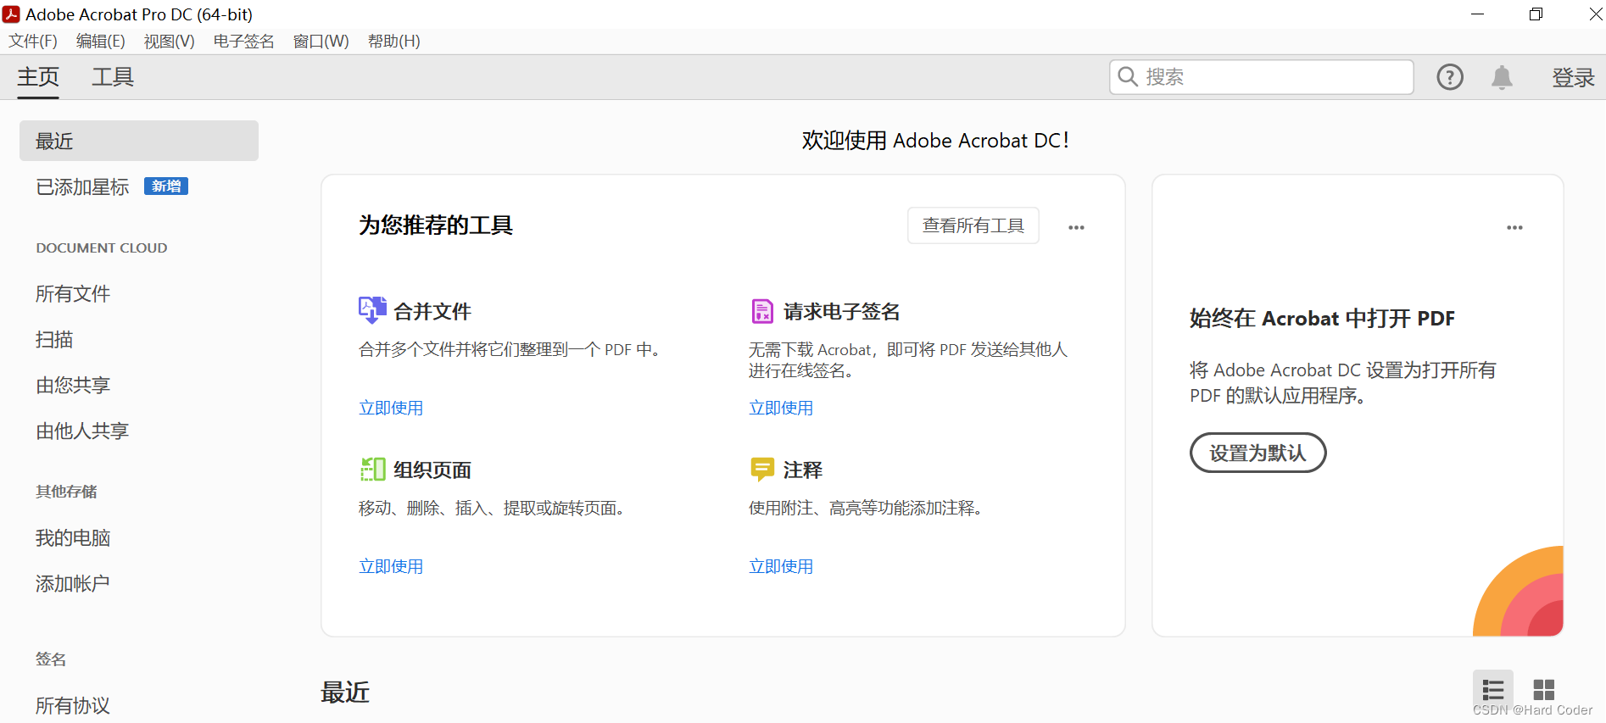Screen dimensions: 1606x723
Task: Click 添加帐户 in the sidebar
Action: [73, 584]
